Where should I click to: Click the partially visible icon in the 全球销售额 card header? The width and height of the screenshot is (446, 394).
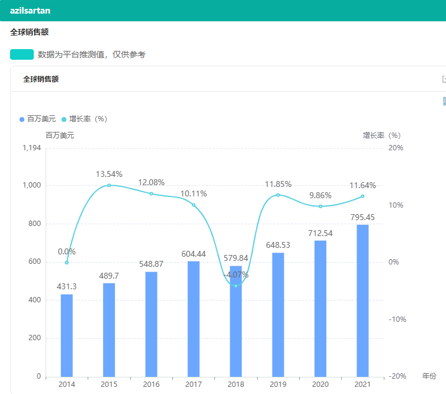pos(444,79)
